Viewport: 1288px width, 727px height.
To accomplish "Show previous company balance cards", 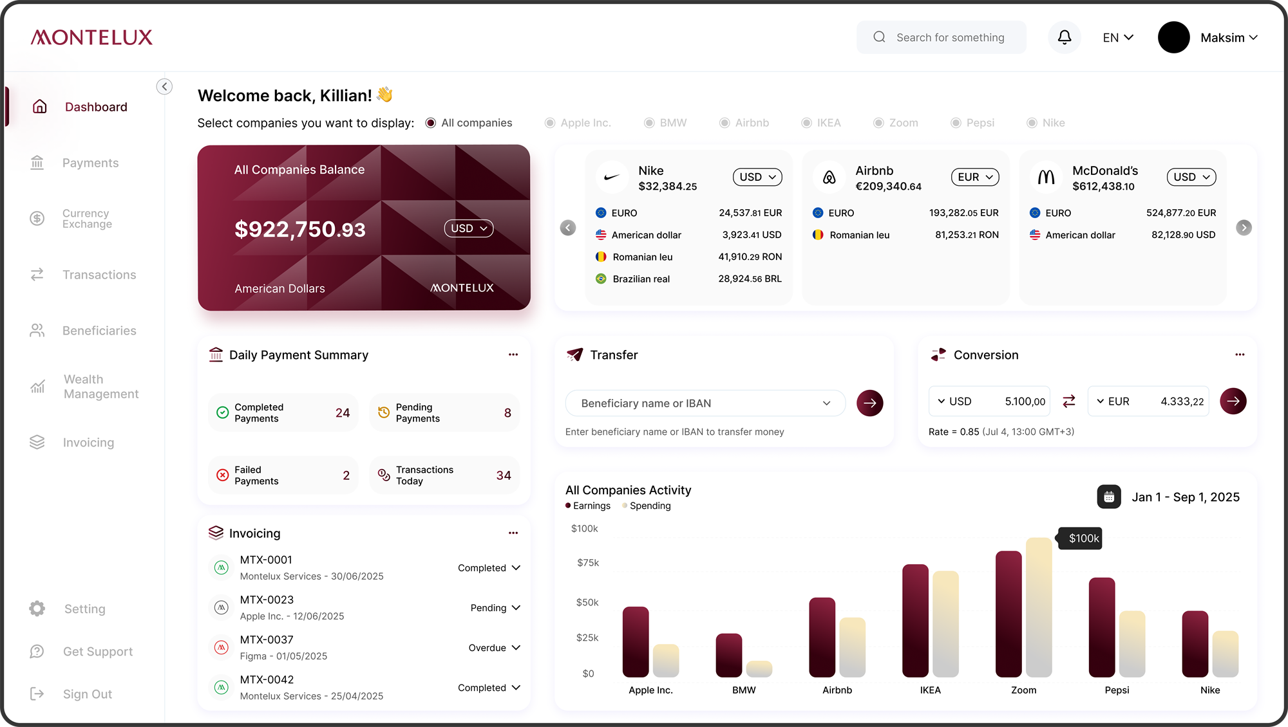I will click(568, 228).
